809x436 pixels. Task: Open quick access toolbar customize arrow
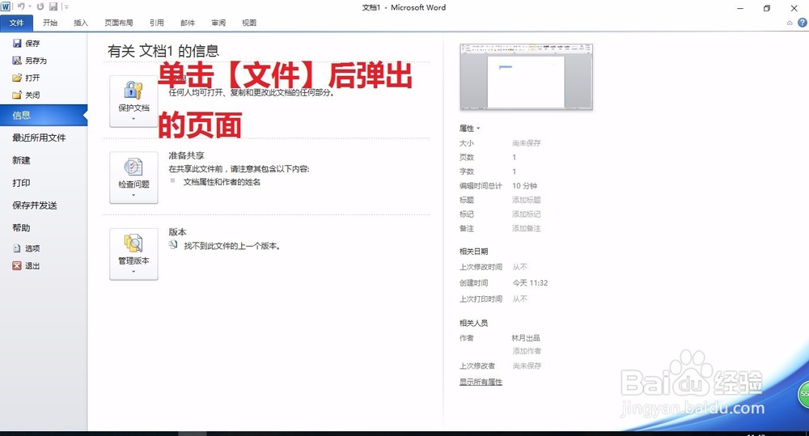(x=66, y=6)
